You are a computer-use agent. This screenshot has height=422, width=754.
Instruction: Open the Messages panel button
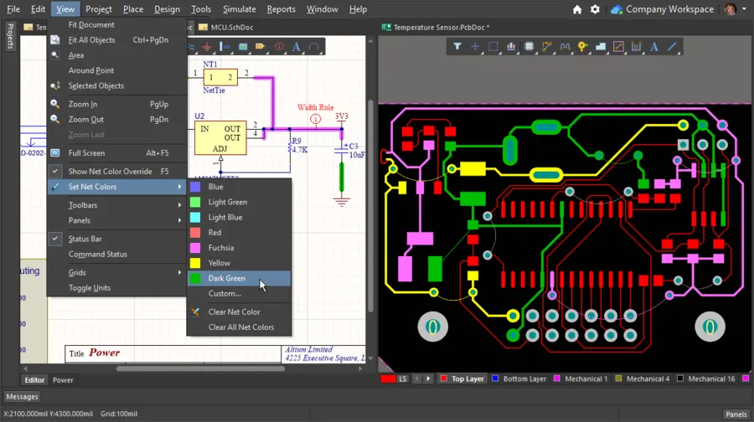22,397
